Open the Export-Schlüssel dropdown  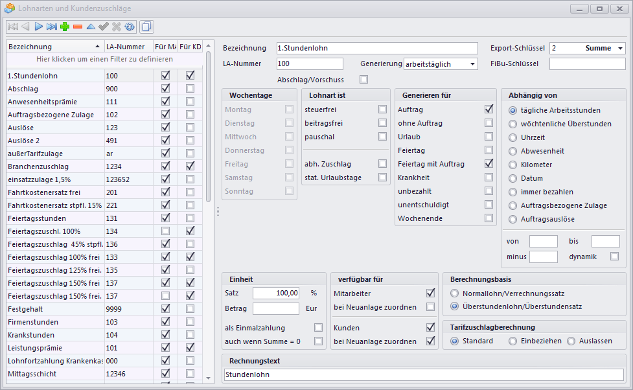point(620,48)
